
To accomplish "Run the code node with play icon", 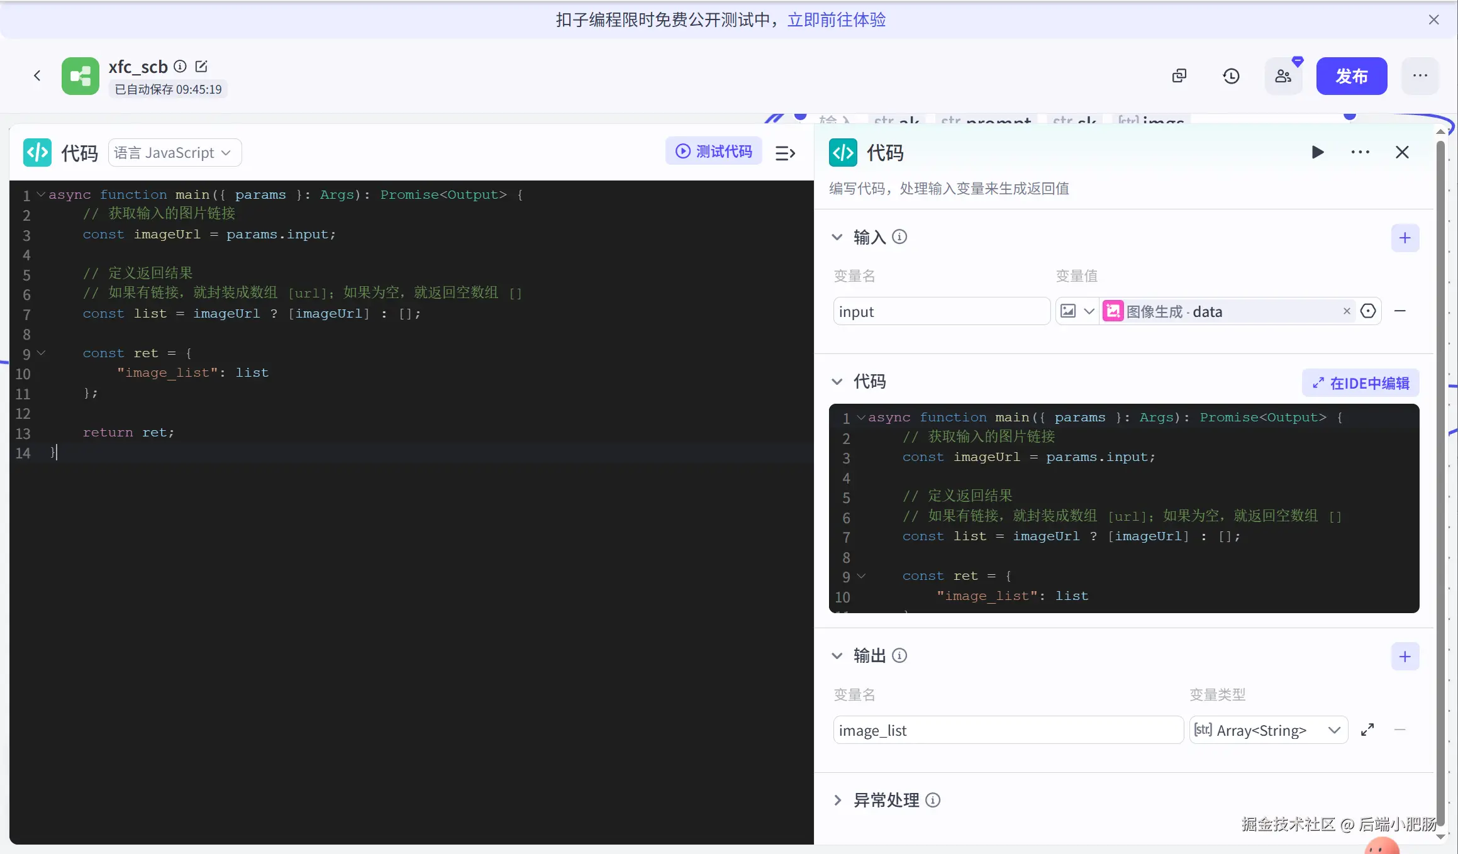I will [1317, 152].
